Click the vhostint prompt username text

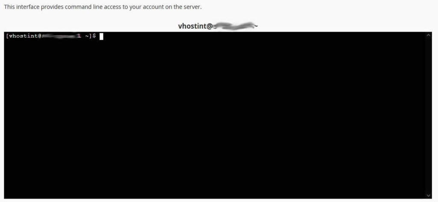click(x=24, y=36)
